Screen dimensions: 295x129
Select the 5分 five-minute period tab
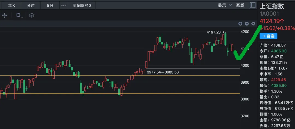[50, 5]
